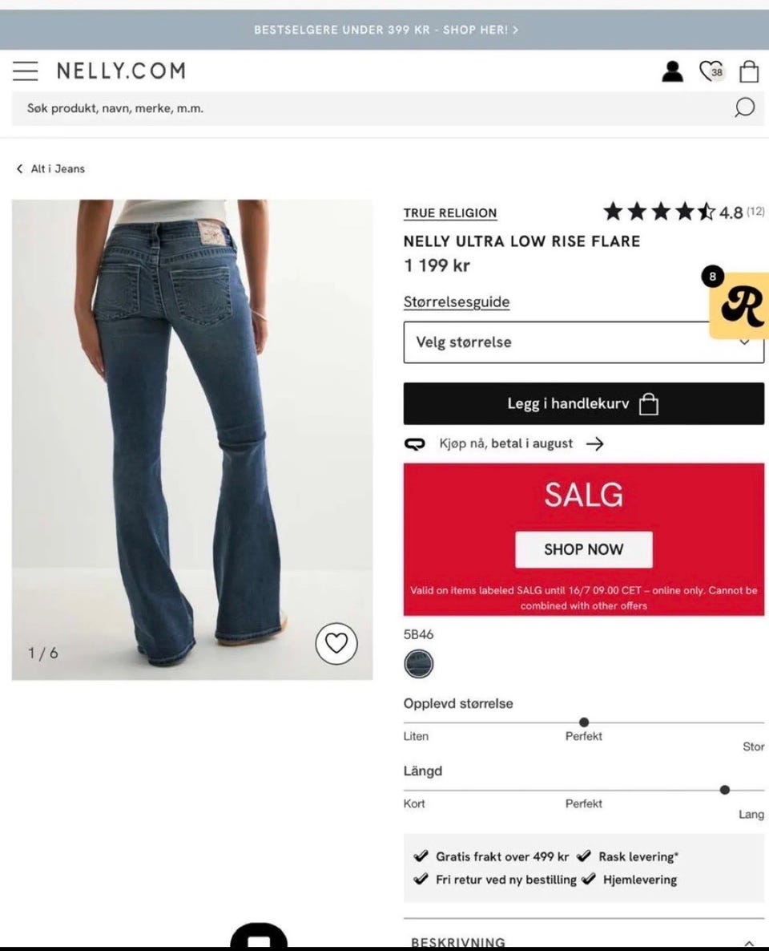
Task: Open the Velg størrelse size dropdown
Action: pos(584,342)
